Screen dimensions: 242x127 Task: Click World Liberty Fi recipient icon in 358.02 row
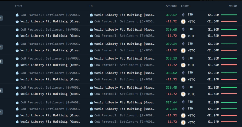(91, 73)
